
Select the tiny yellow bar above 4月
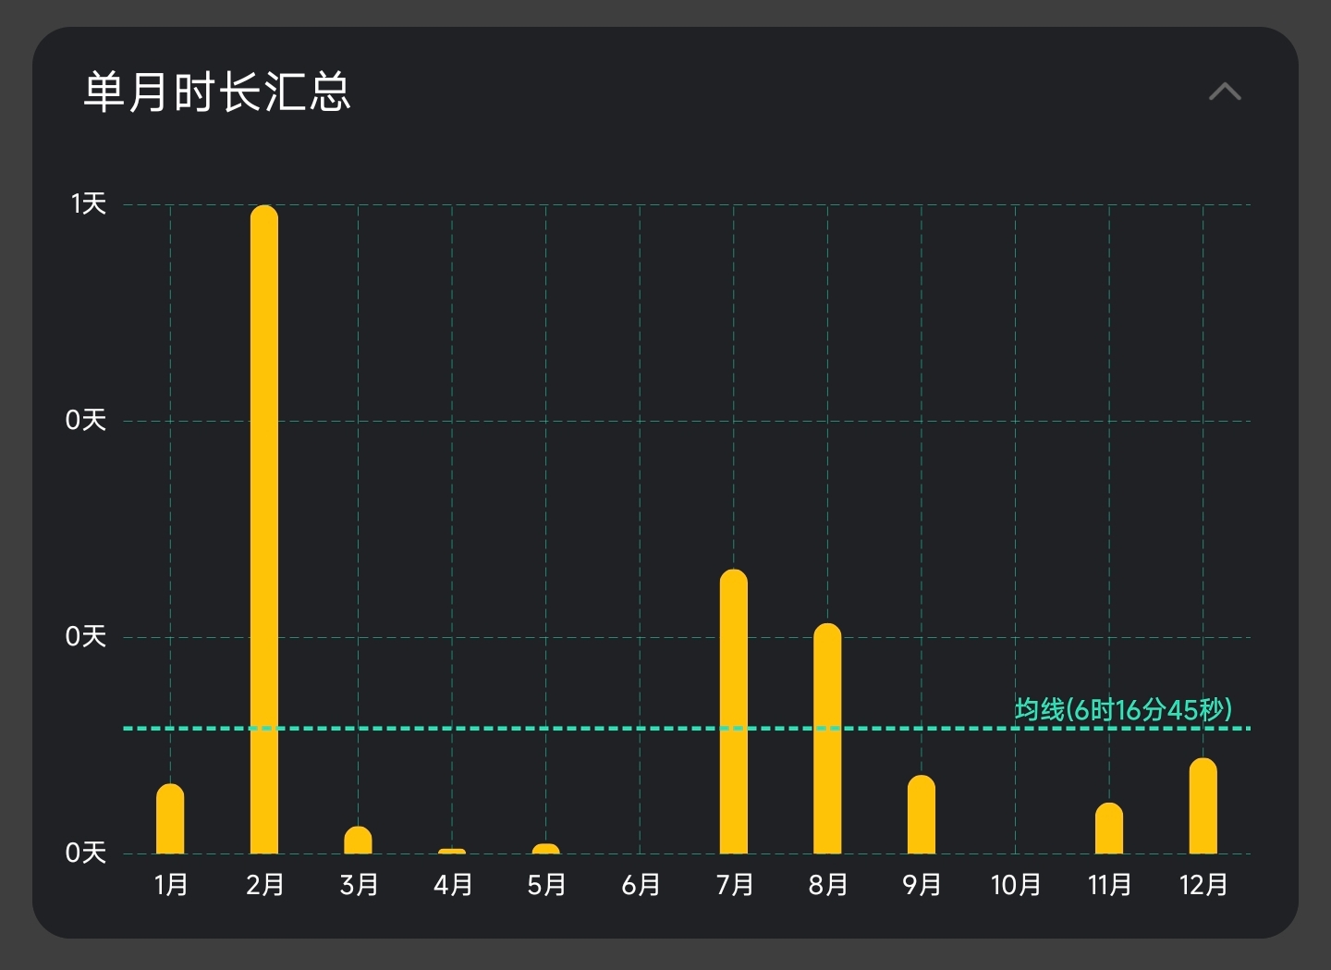tap(452, 851)
